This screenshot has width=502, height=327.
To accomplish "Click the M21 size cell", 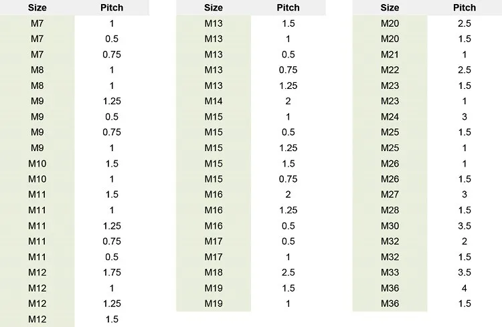I will (x=390, y=54).
